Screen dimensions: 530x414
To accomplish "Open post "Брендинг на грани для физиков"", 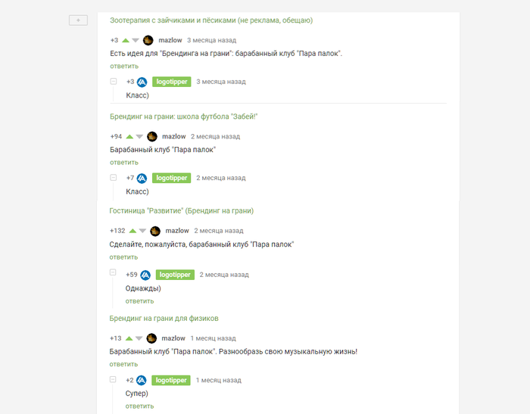I will [x=164, y=319].
